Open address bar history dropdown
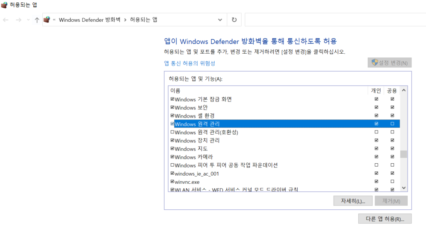426x234 pixels. tap(220, 20)
